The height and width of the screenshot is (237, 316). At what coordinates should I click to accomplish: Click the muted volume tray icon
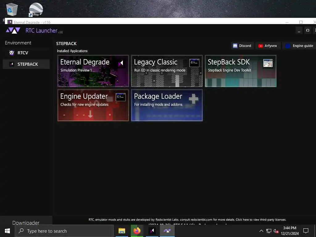point(276,231)
